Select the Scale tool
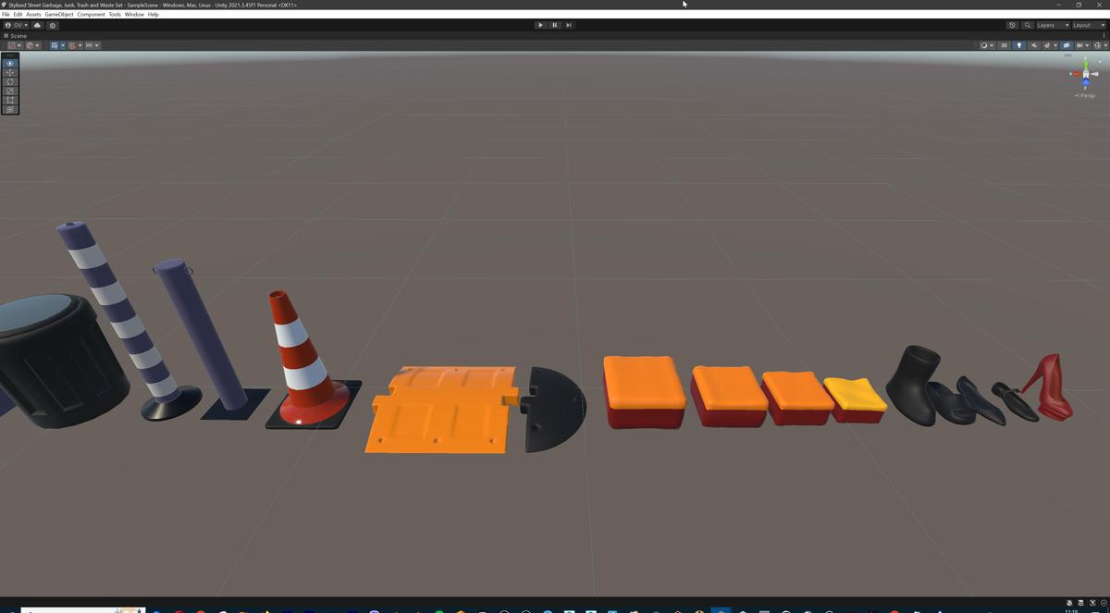This screenshot has height=613, width=1110. coord(9,91)
